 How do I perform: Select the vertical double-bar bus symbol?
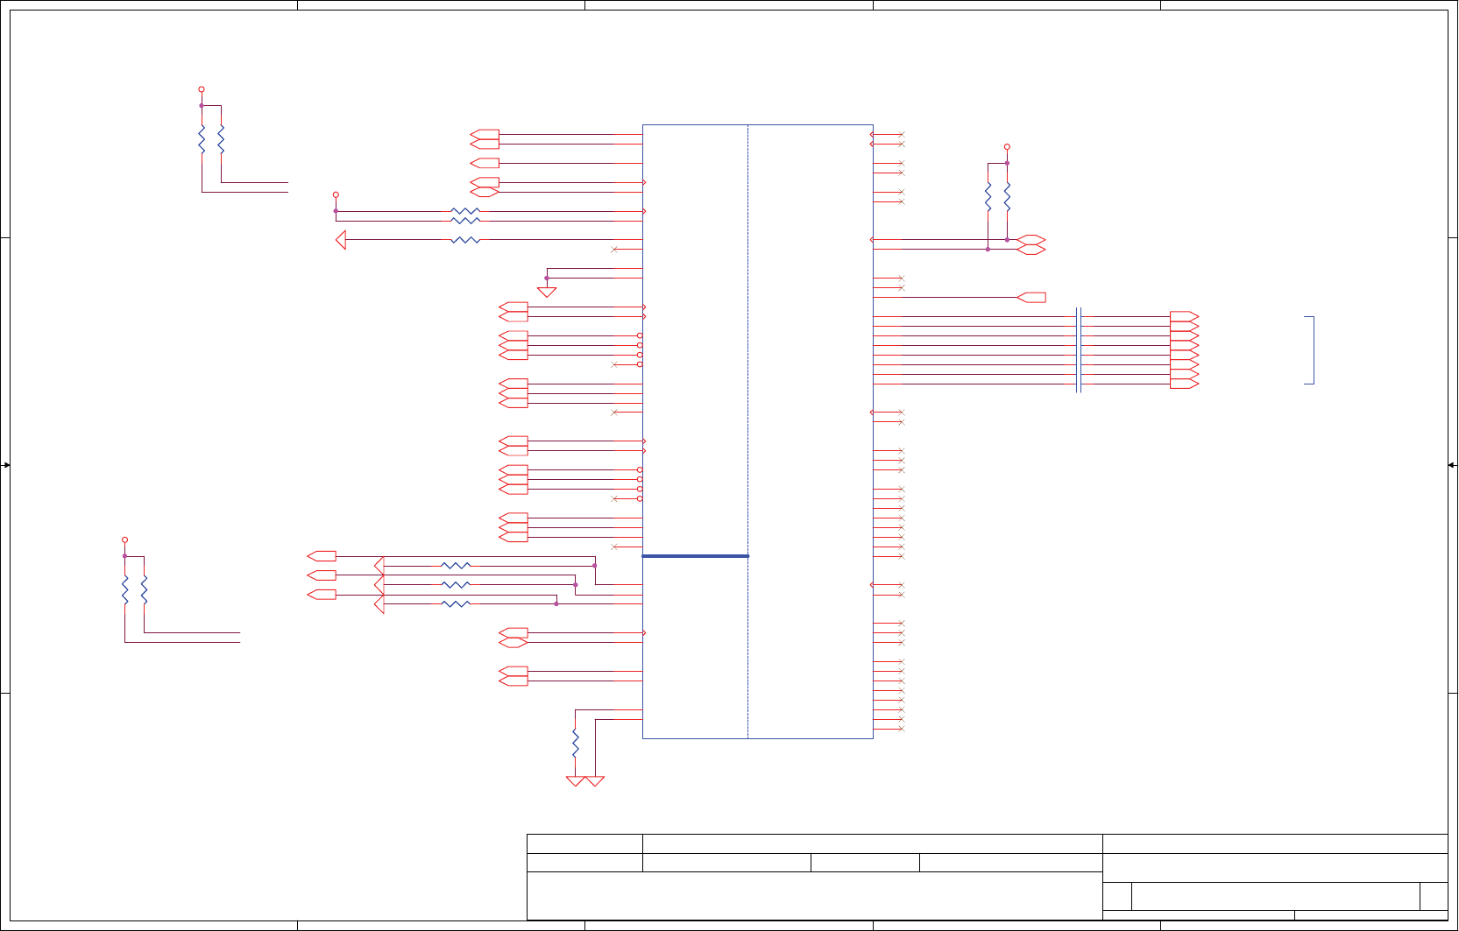1079,350
